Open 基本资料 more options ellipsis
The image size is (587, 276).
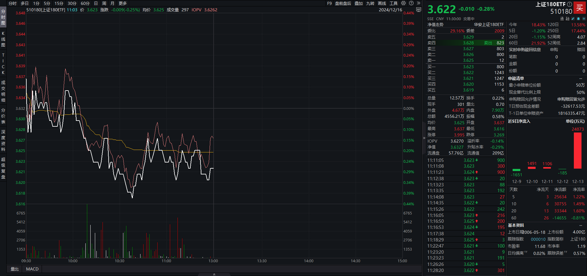coord(581,225)
